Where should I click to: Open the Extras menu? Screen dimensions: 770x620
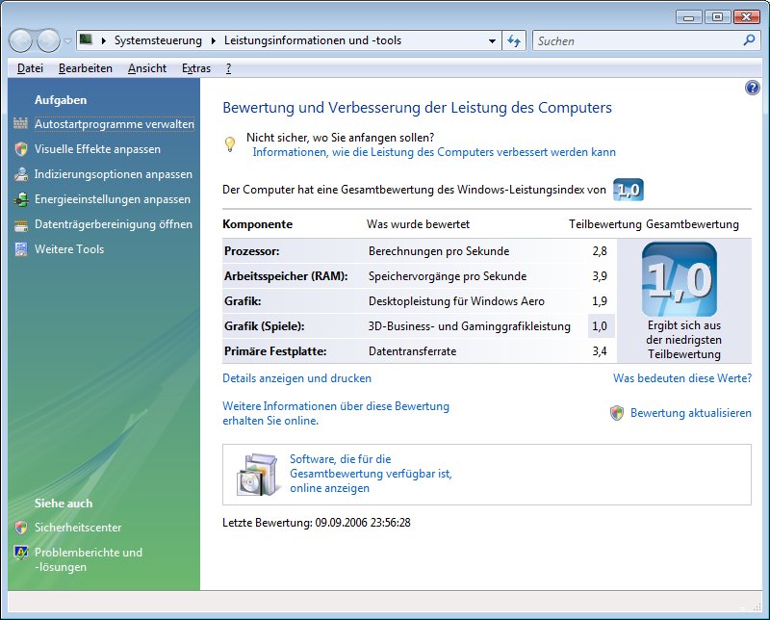tap(196, 68)
